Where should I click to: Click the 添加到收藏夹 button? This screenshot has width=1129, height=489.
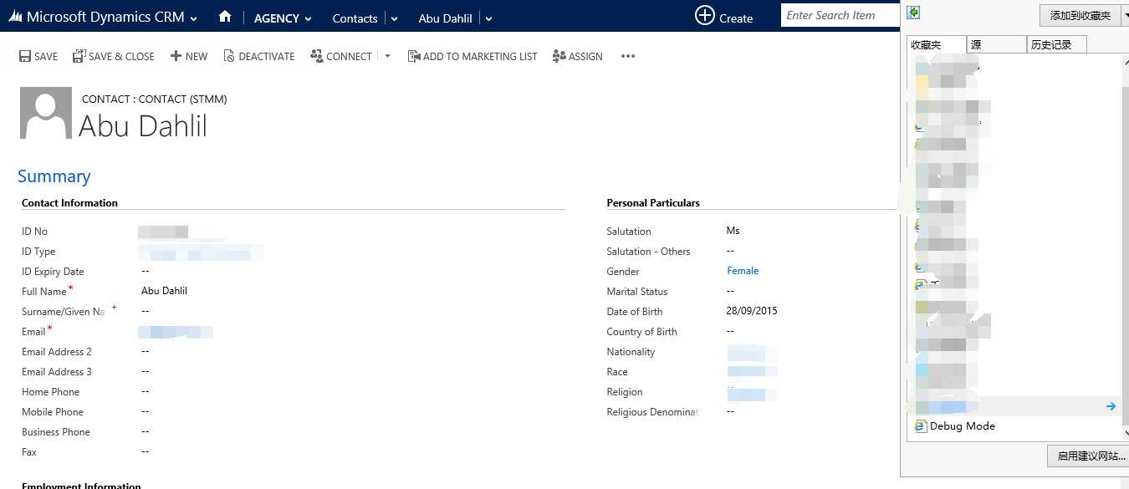click(x=1080, y=15)
